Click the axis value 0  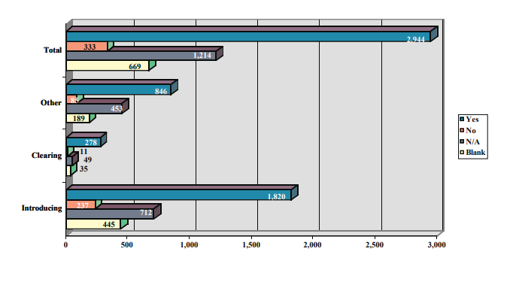65,244
